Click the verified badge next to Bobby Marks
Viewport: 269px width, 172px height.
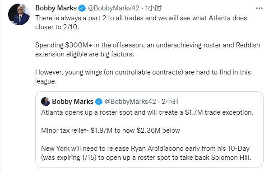(82, 8)
